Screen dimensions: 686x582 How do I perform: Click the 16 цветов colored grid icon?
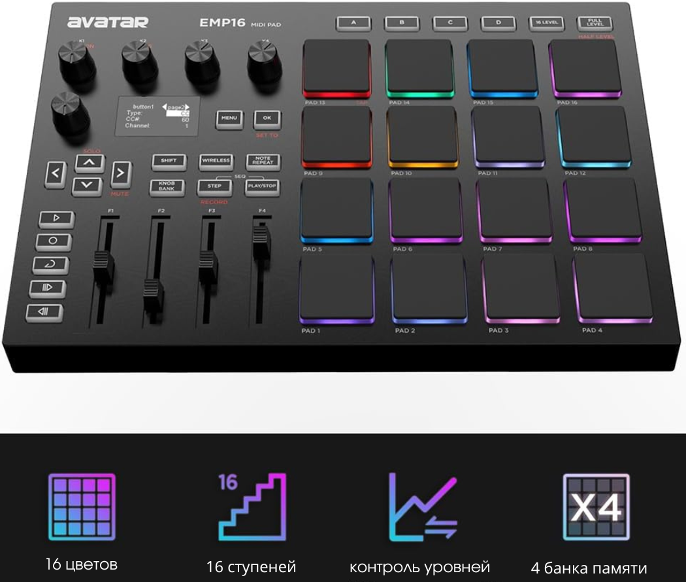[x=82, y=507]
